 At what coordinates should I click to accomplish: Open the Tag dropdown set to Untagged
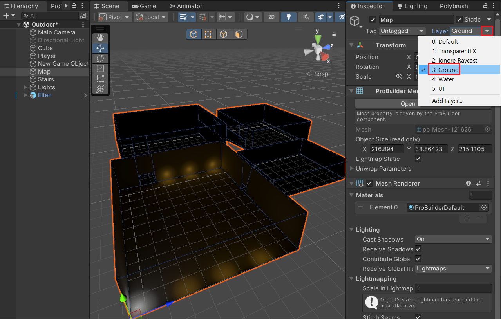pyautogui.click(x=402, y=31)
